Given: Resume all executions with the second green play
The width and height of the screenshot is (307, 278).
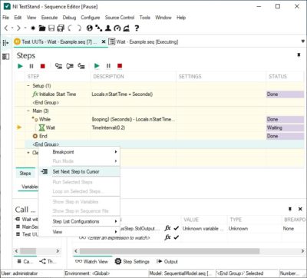Looking at the screenshot, I should 97,66.
